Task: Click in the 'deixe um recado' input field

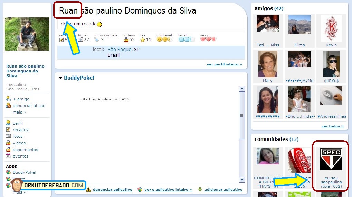Action: pyautogui.click(x=151, y=24)
